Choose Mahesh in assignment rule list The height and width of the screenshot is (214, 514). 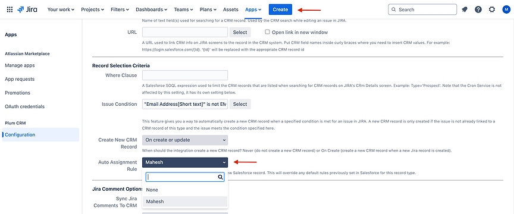click(x=185, y=202)
